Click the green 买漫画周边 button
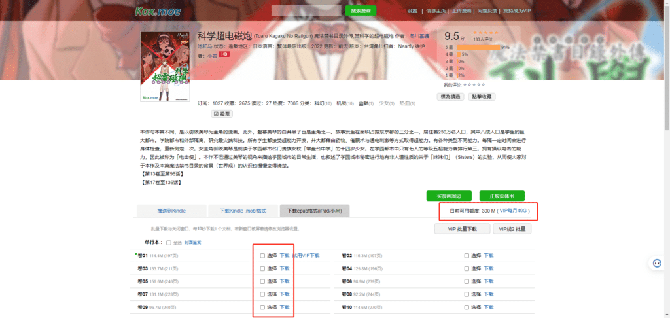Viewport: 670px width, 318px height. pyautogui.click(x=449, y=196)
